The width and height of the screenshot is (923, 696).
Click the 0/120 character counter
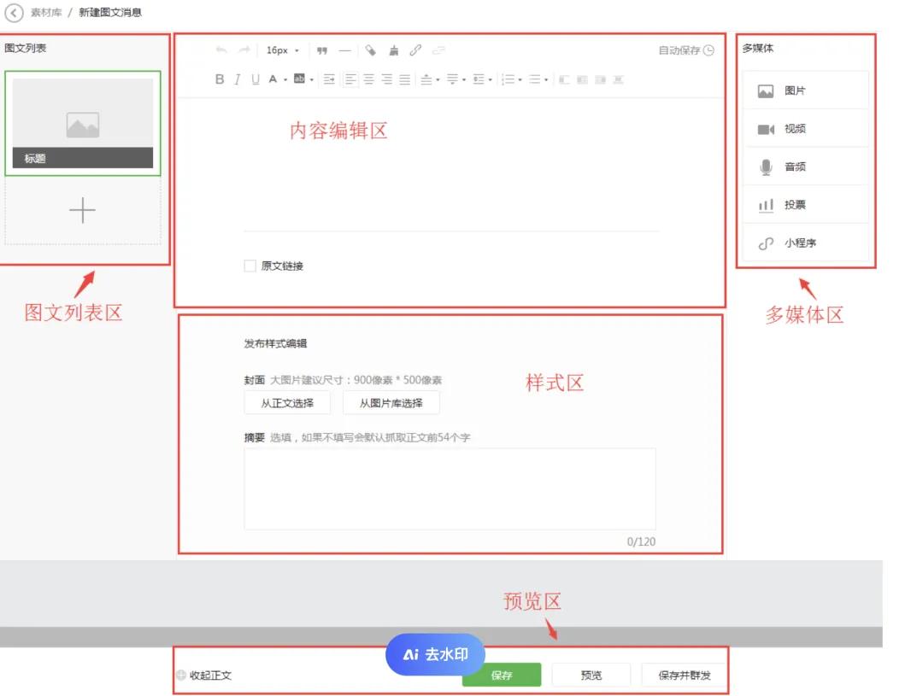pos(641,542)
